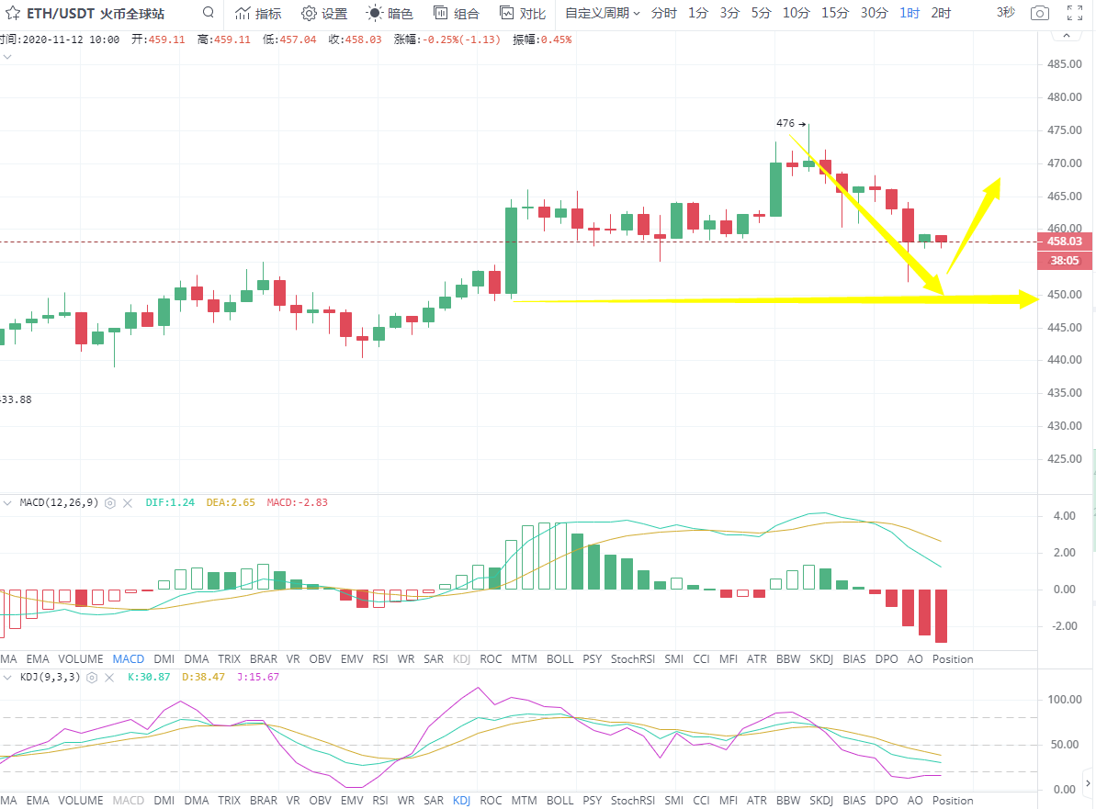This screenshot has width=1096, height=809.
Task: Expand the 自定义周期 custom period dropdown
Action: click(602, 14)
